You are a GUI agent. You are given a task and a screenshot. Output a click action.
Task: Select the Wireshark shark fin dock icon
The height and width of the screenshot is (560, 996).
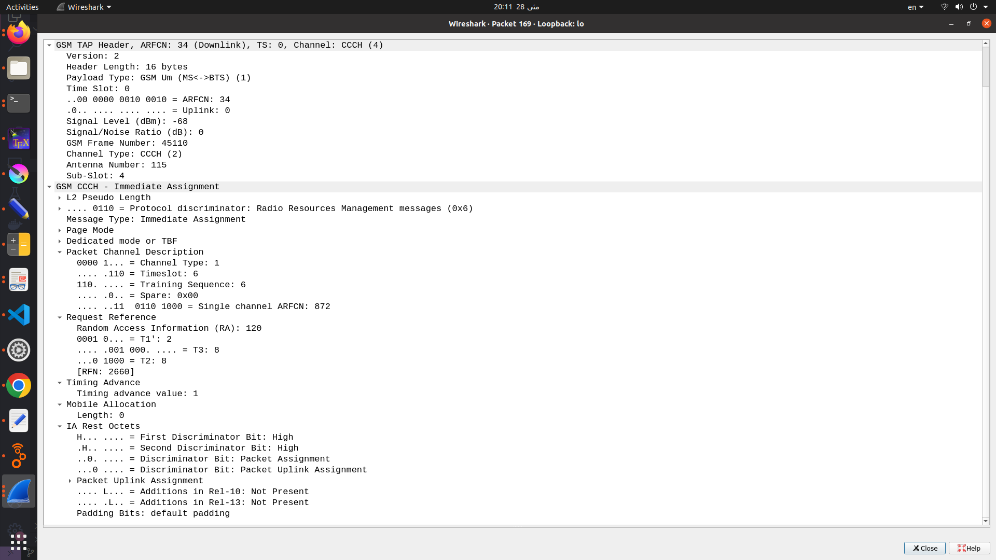[x=19, y=491]
